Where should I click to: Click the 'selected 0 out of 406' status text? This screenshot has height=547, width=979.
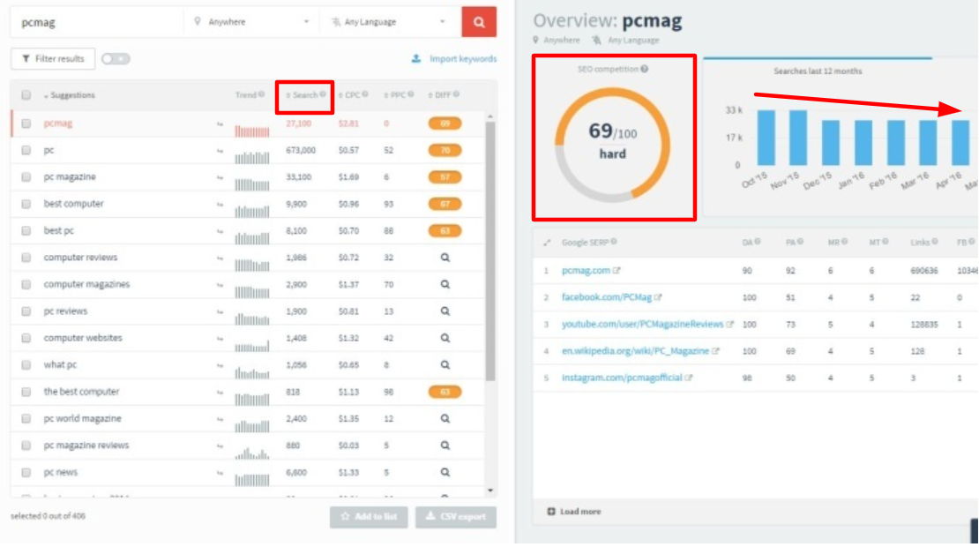(49, 516)
